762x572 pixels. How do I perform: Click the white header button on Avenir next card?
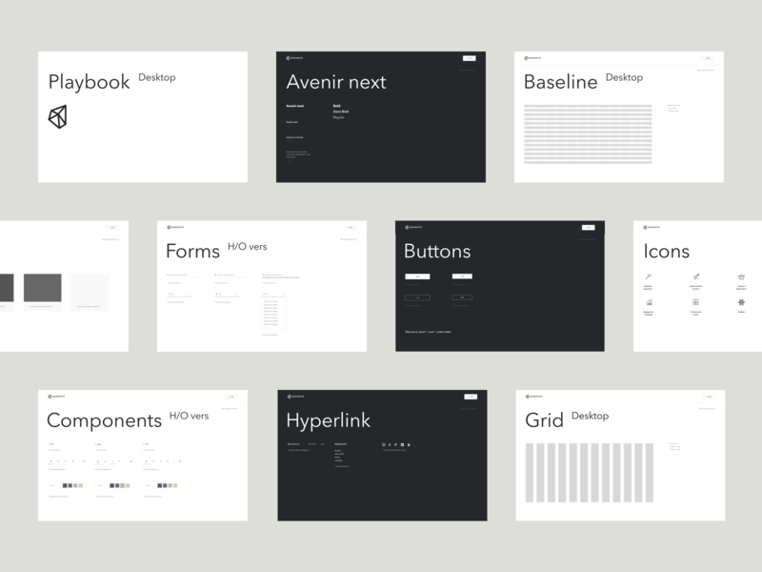[x=469, y=58]
